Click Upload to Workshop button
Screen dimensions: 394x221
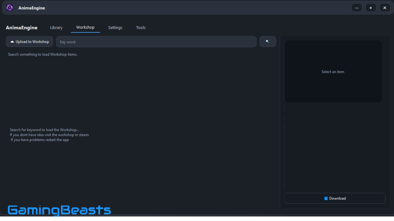pos(30,42)
